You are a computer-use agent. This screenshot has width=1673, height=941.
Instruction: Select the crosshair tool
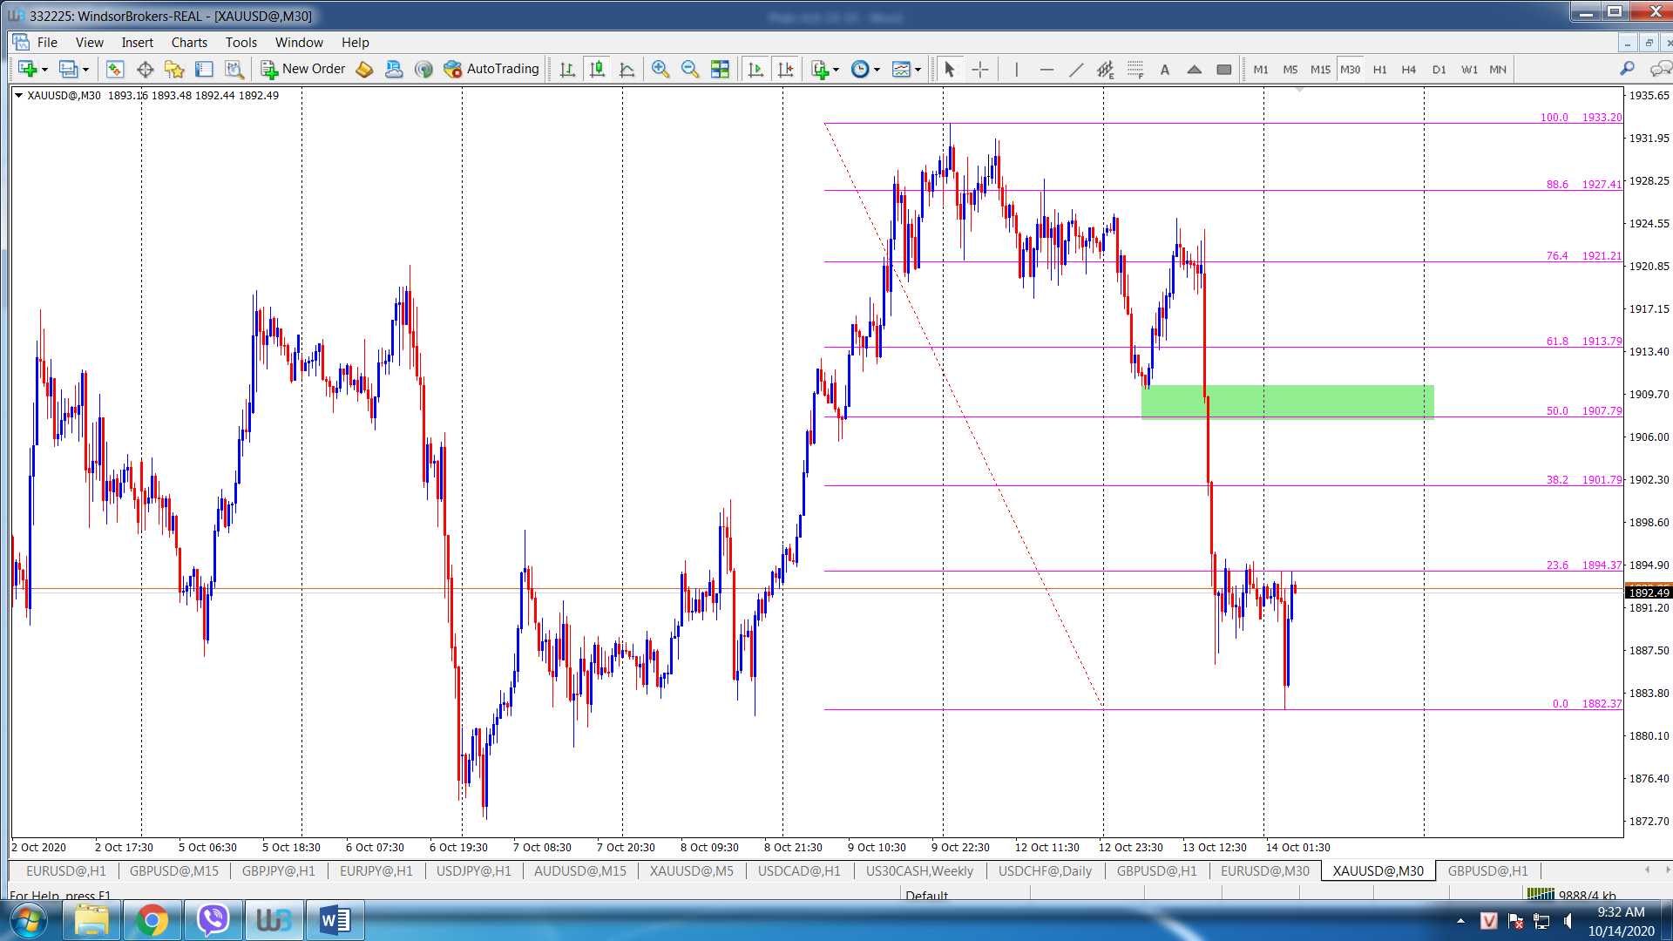(x=980, y=70)
